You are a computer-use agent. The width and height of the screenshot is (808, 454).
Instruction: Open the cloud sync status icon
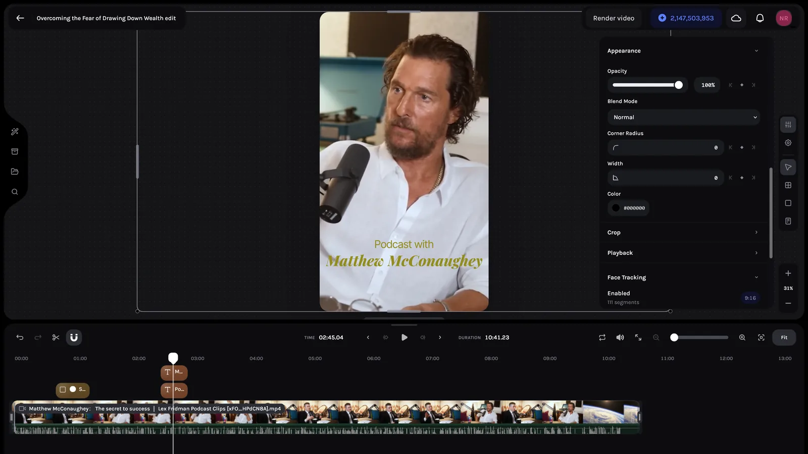click(736, 18)
